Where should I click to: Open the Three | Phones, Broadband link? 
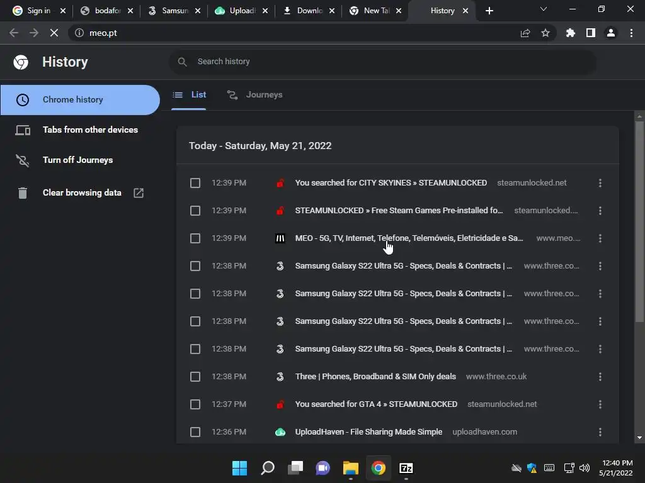coord(375,377)
